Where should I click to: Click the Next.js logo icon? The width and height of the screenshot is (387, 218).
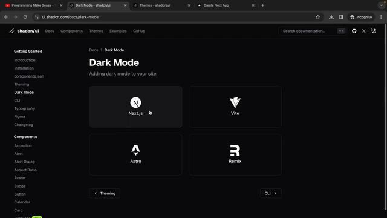[135, 102]
